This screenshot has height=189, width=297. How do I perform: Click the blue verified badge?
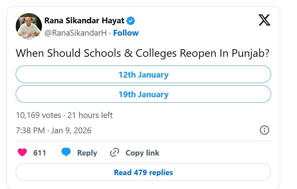[131, 20]
